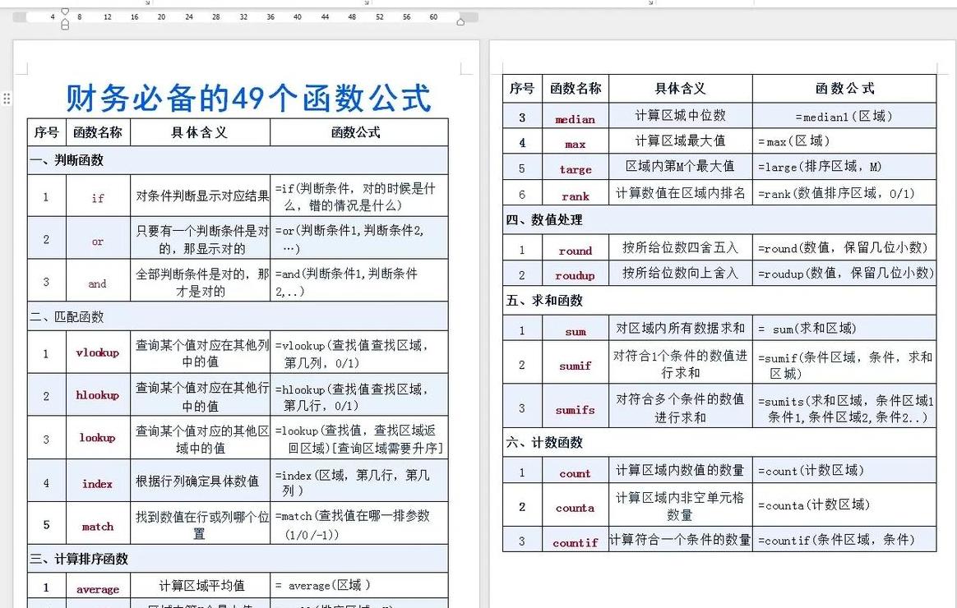Viewport: 957px width, 608px height.
Task: Click the formula =index(区域, 第几行, 第几列)
Action: [x=352, y=482]
